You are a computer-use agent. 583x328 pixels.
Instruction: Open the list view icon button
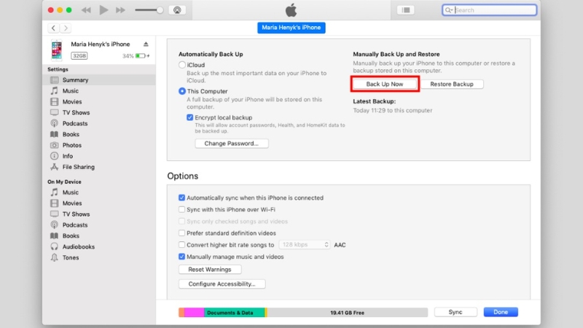(x=406, y=10)
